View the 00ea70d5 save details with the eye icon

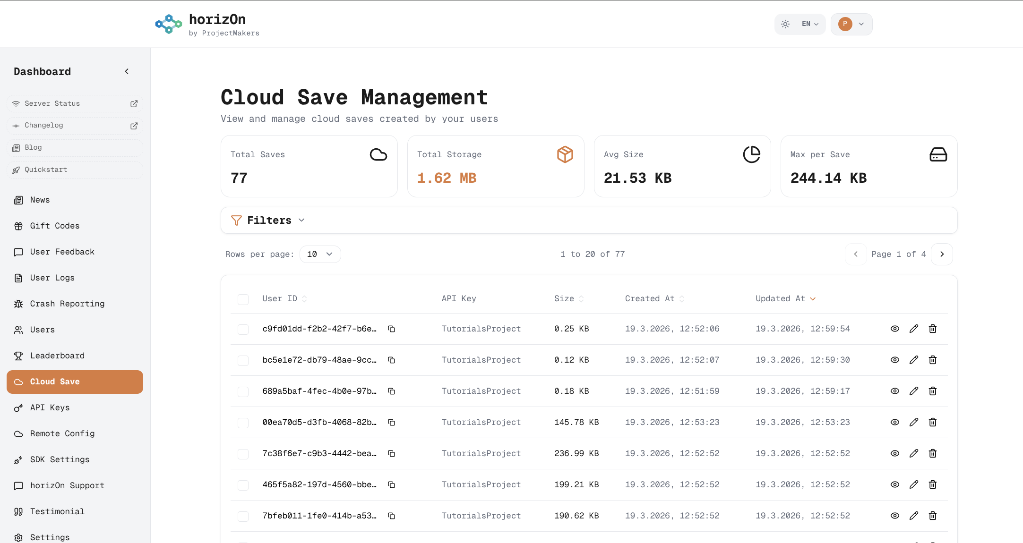click(894, 422)
